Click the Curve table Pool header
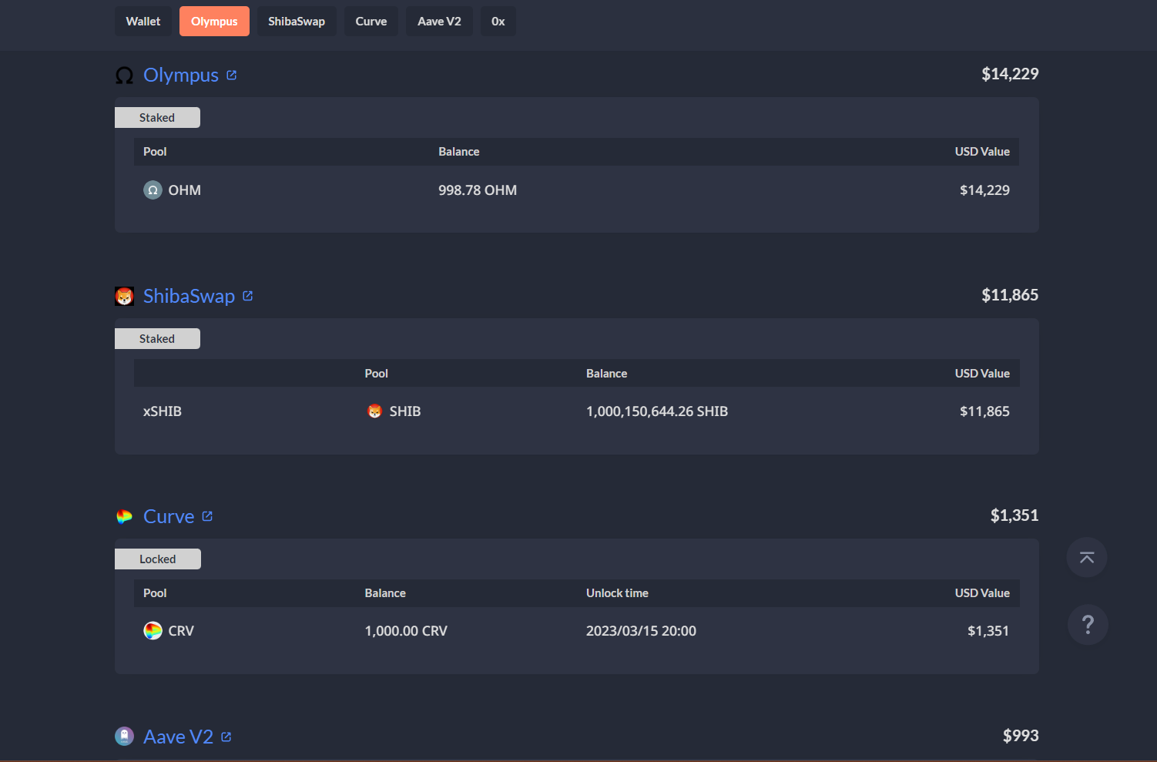 (155, 593)
